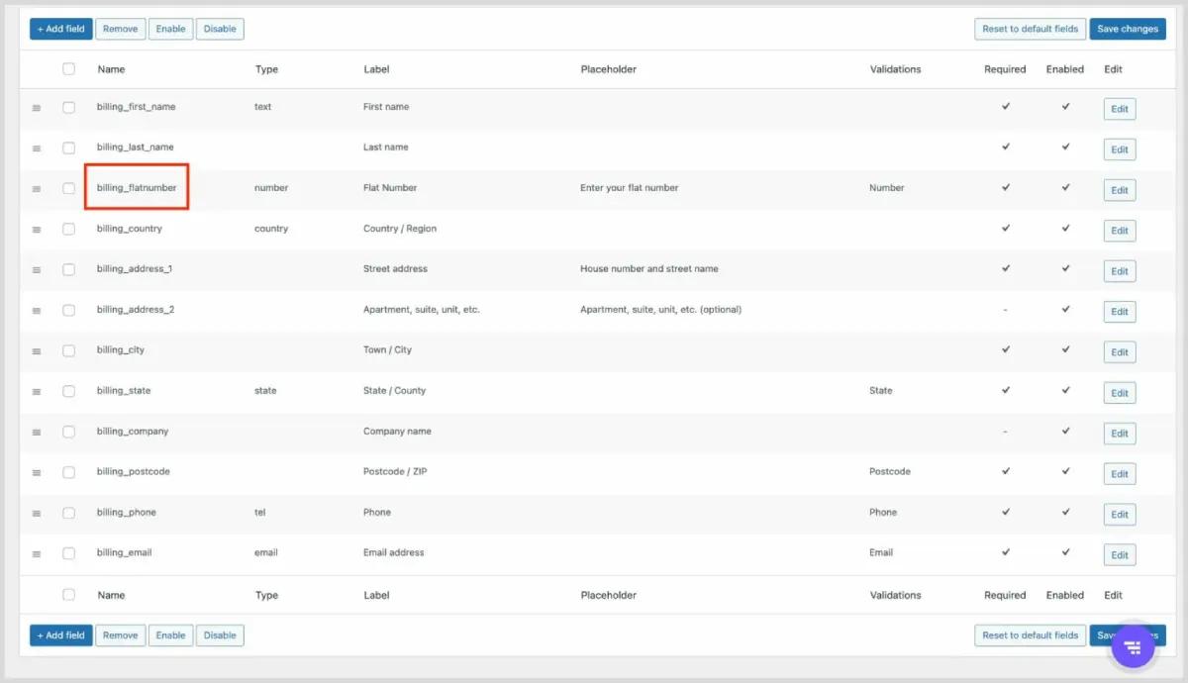1188x683 pixels.
Task: Click the top Remove button
Action: point(121,29)
